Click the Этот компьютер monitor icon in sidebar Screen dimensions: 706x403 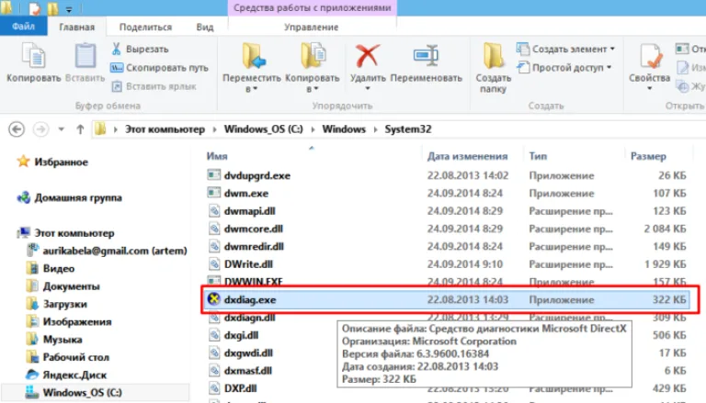[x=23, y=232]
